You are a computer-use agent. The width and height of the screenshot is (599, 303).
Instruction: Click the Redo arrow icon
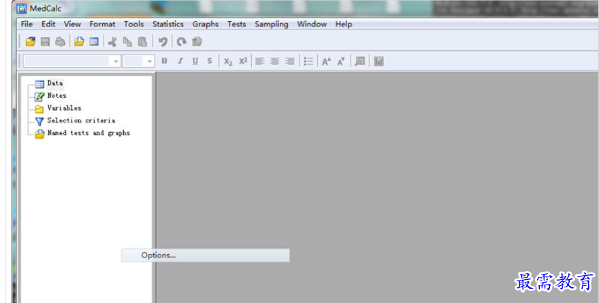click(182, 41)
